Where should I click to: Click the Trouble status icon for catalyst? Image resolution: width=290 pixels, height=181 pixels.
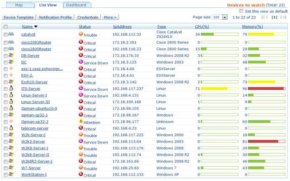[81, 34]
